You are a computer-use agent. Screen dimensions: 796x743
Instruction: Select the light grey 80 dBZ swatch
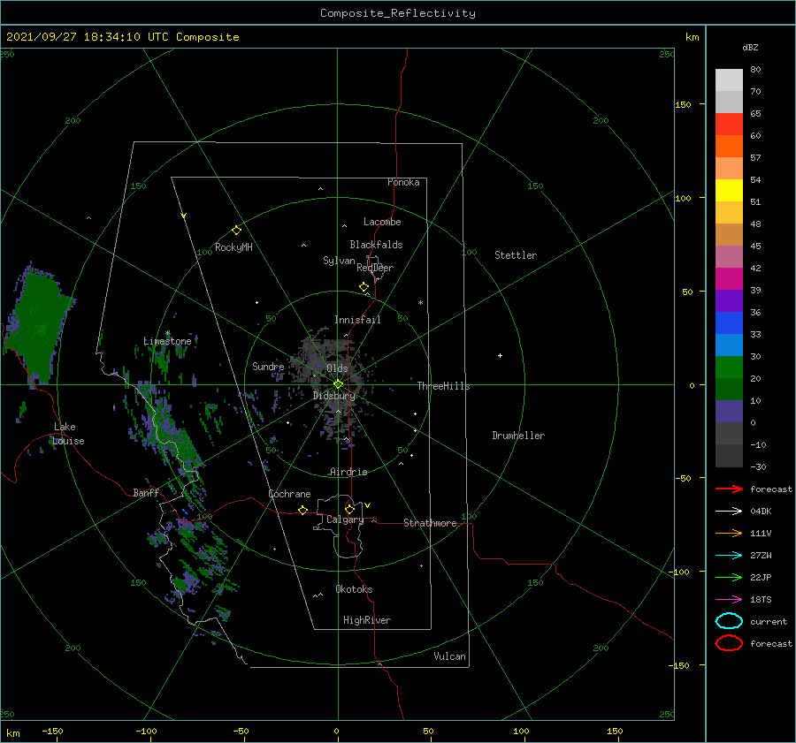729,80
